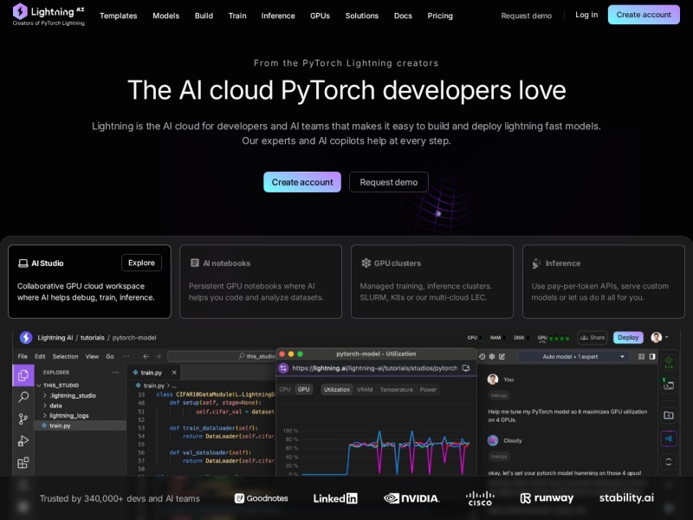This screenshot has height=520, width=693.
Task: Click the this_studio search field in the studio
Action: coord(221,356)
